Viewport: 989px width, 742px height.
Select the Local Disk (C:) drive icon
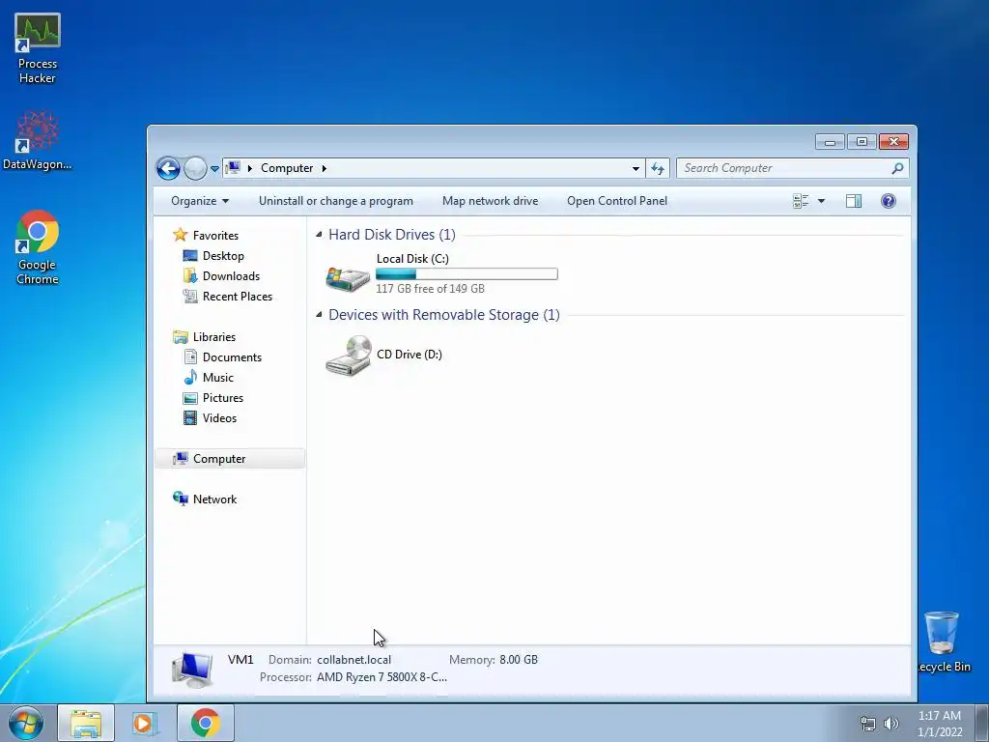[348, 277]
